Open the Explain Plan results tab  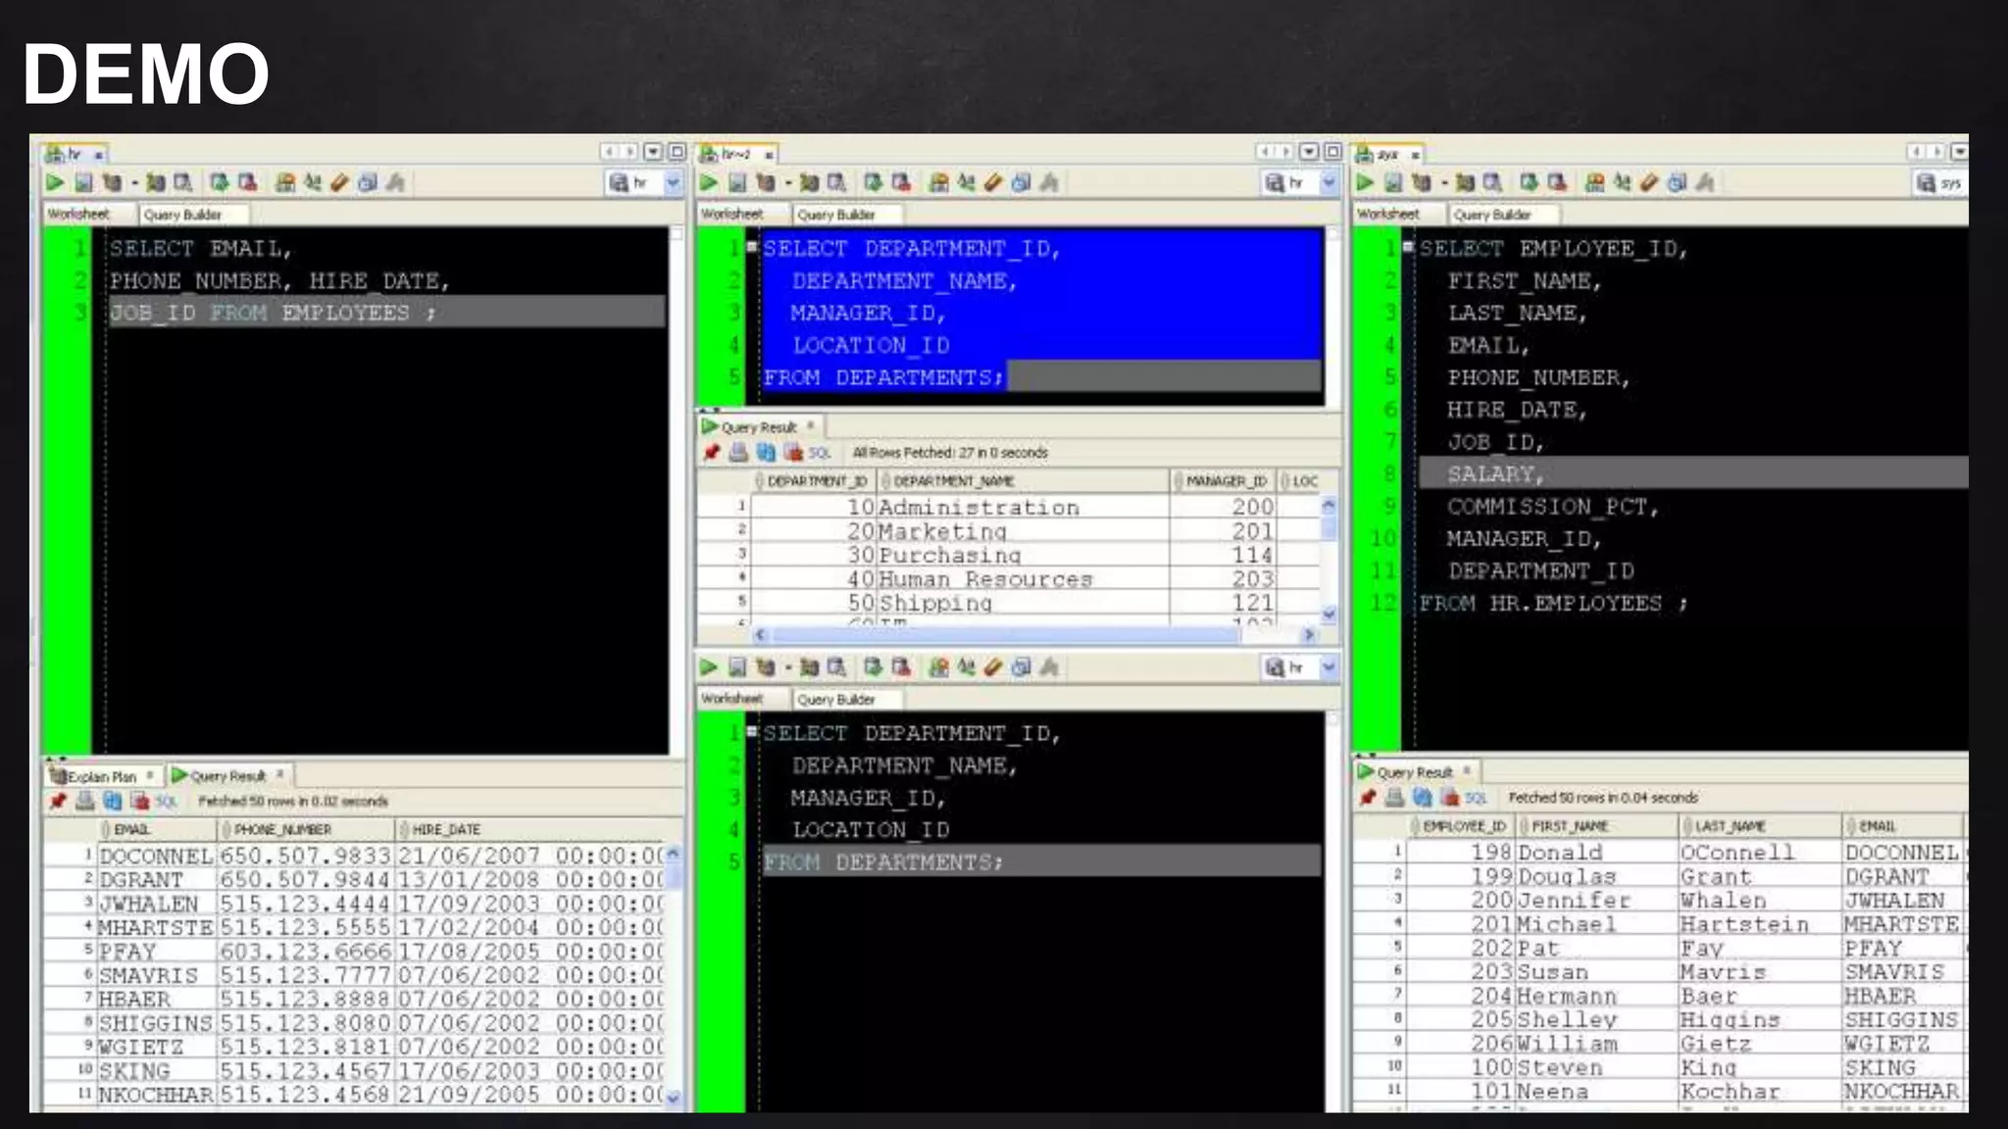(100, 776)
